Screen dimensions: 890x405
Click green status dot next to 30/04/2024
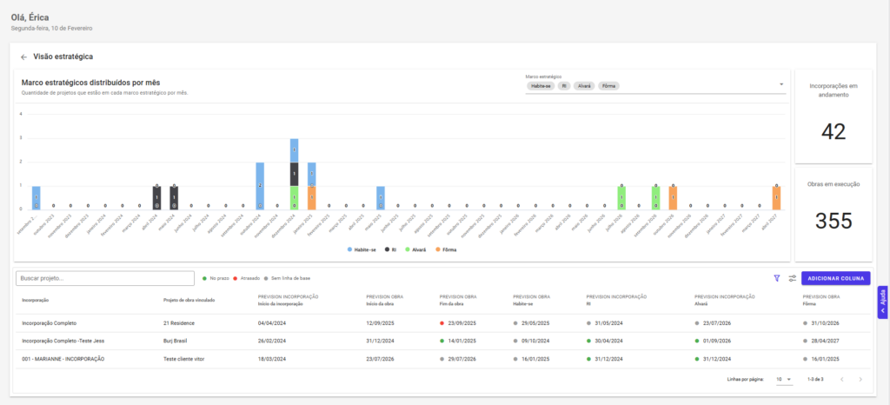coord(588,340)
